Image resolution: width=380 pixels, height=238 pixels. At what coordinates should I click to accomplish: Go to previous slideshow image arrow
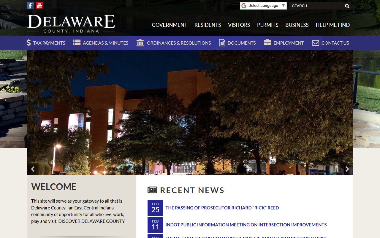pyautogui.click(x=33, y=169)
